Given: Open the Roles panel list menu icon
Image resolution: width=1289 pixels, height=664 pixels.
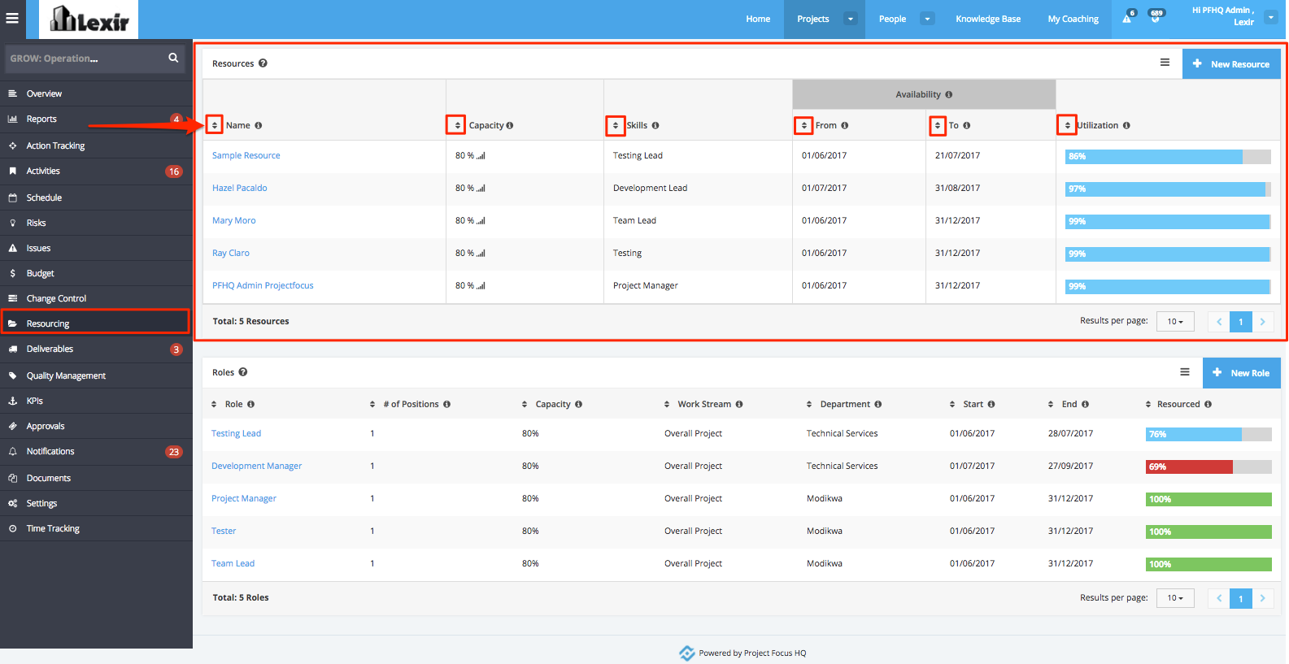Looking at the screenshot, I should click(1185, 372).
